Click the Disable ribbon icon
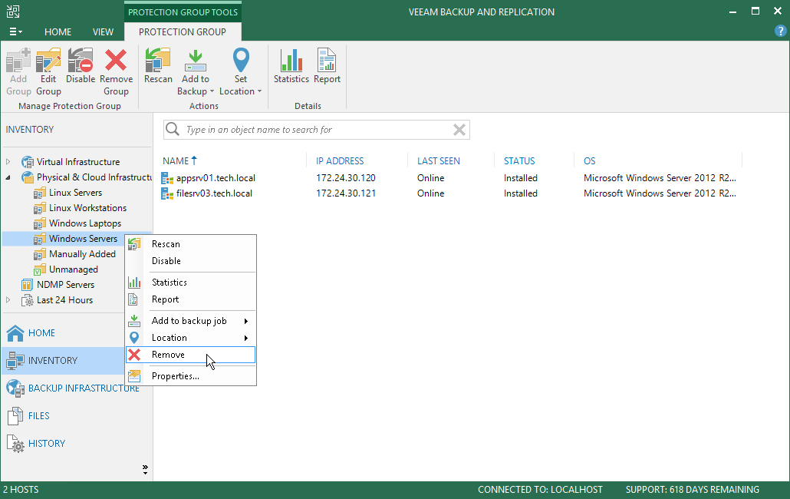Screen dimensions: 790x499 pos(81,61)
